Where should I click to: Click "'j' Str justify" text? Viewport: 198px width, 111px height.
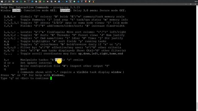click(110, 38)
